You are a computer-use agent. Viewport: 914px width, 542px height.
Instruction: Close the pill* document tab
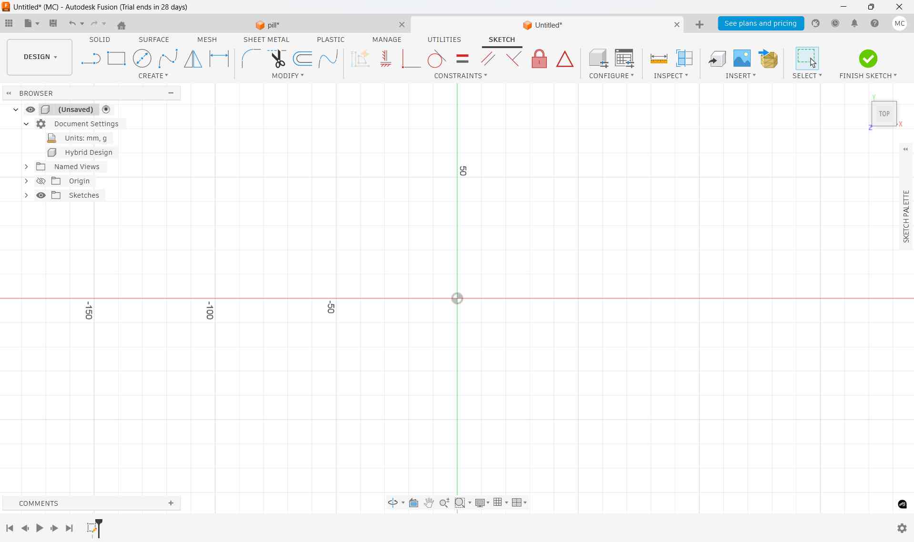tap(402, 25)
